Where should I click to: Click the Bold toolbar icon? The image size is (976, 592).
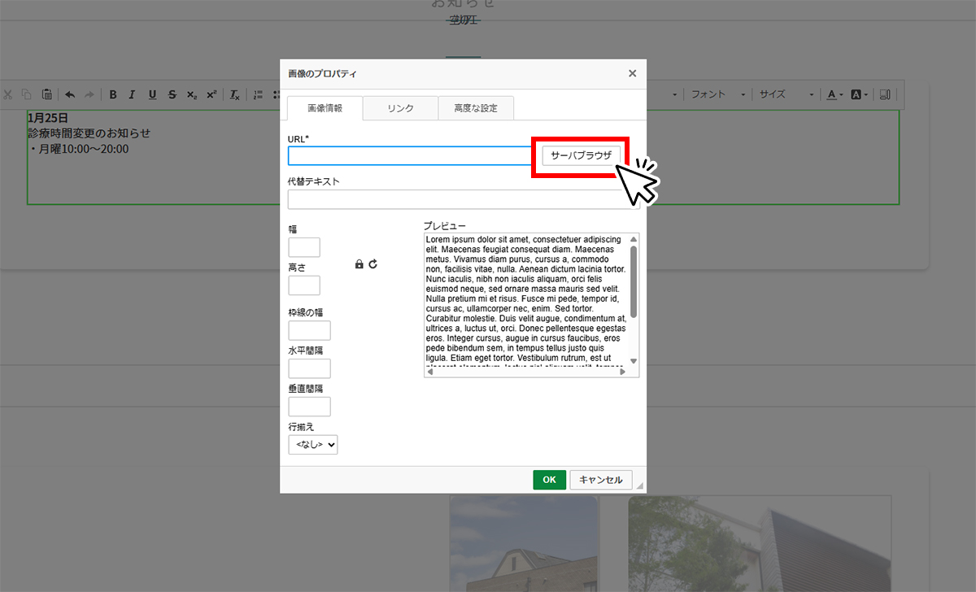(x=113, y=94)
